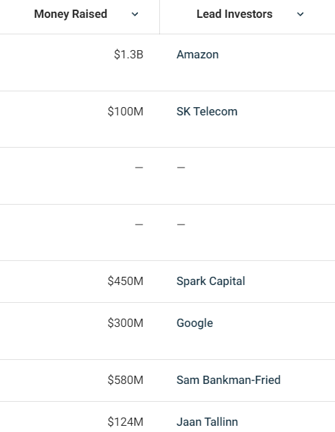Click the Lead Investors column header label
The height and width of the screenshot is (432, 335).
[x=235, y=14]
